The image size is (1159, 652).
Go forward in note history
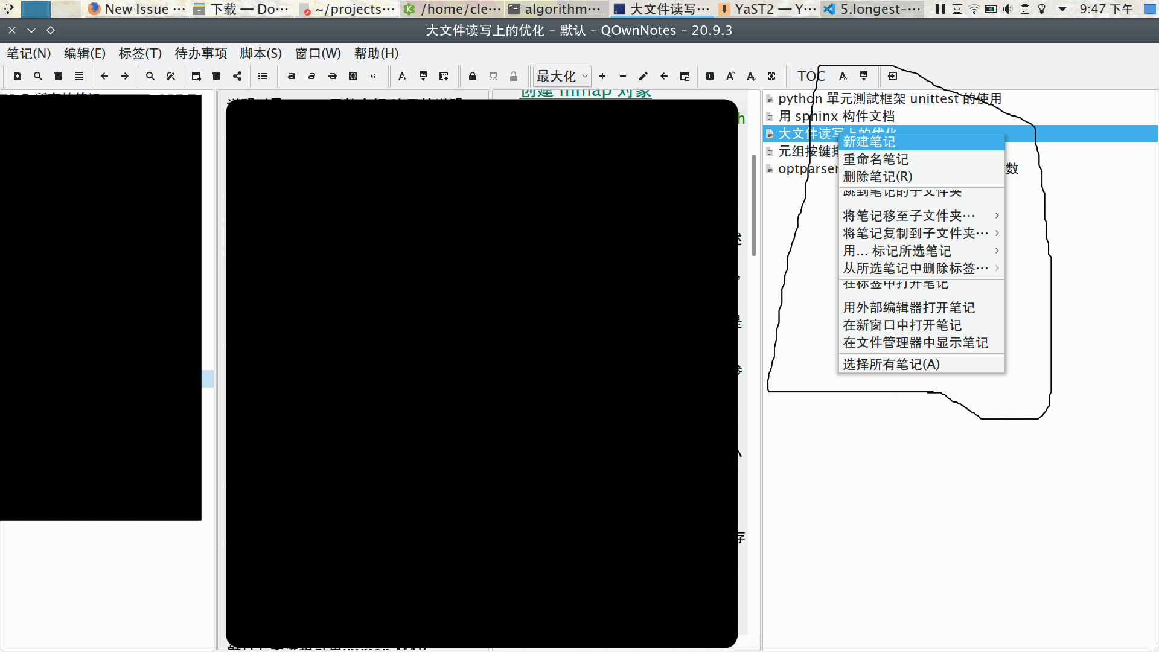125,76
